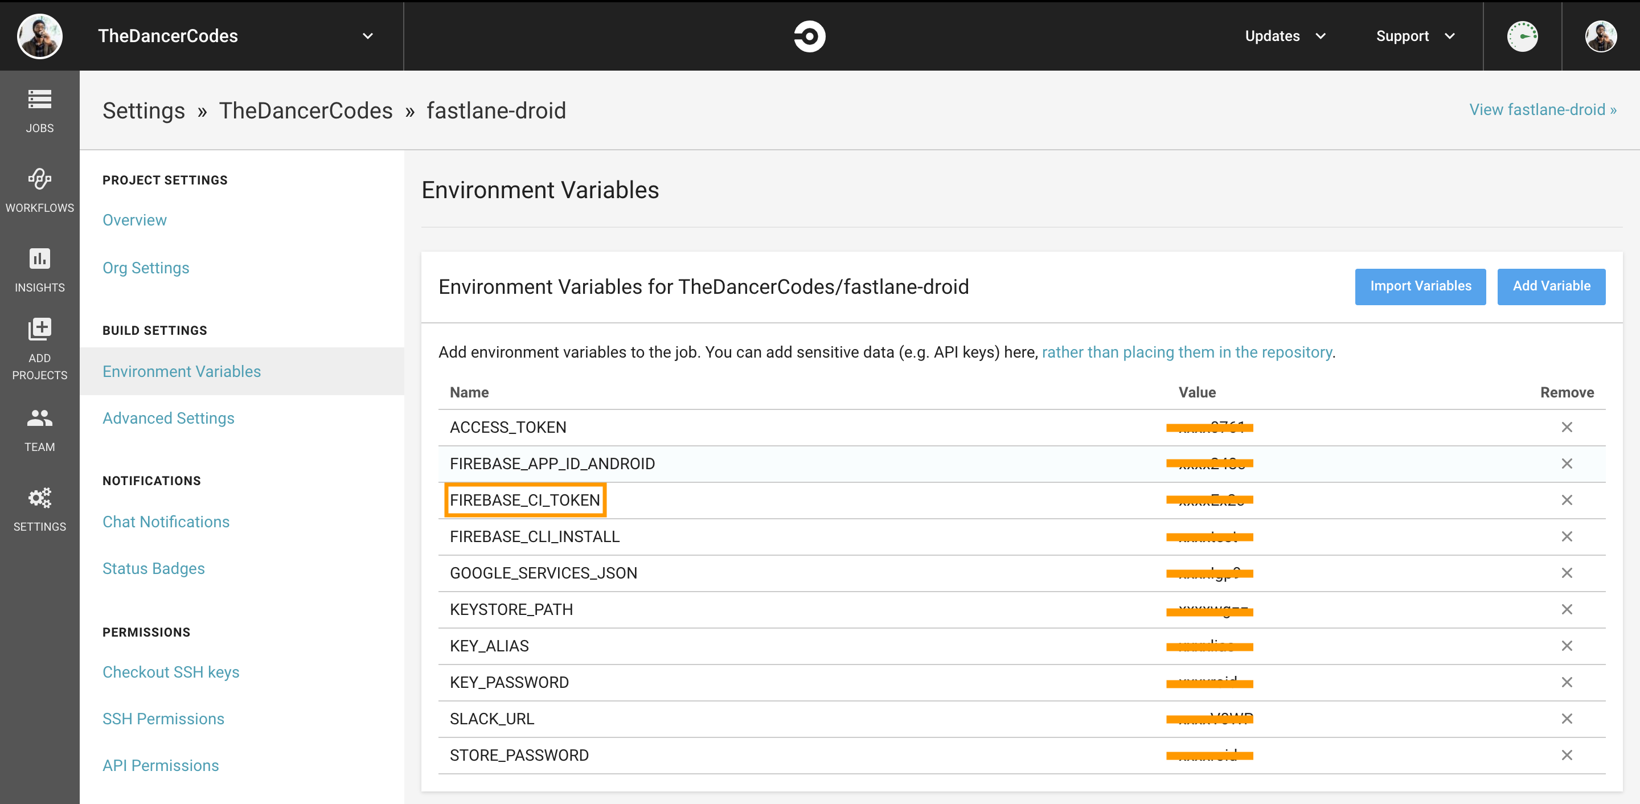Click the Add Variable button
Screen dimensions: 1640x804
pyautogui.click(x=1551, y=286)
